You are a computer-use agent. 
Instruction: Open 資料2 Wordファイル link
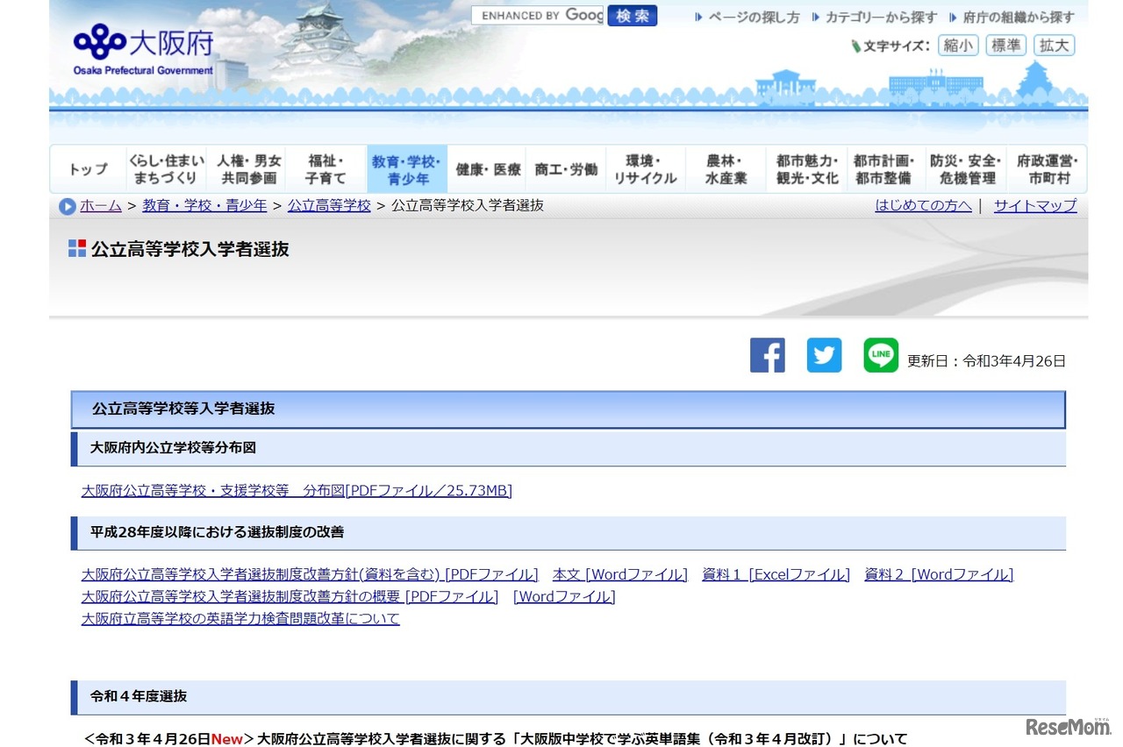[939, 575]
